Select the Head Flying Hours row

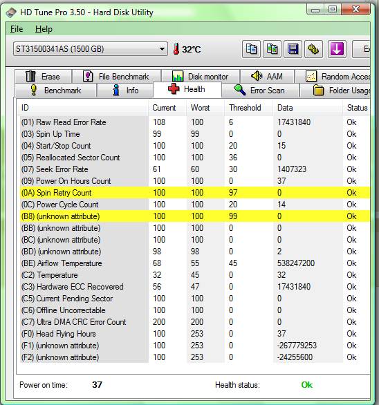pyautogui.click(x=195, y=334)
